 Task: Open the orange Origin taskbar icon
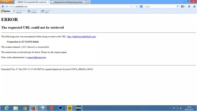pos(52,108)
